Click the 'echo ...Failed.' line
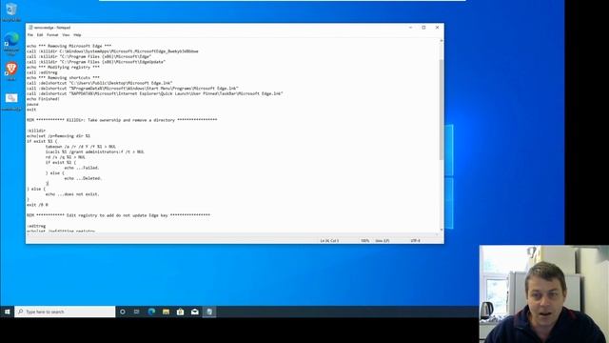 82,168
